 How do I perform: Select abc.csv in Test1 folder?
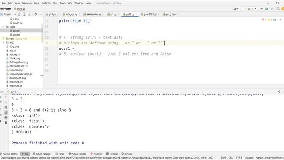(x=16, y=31)
